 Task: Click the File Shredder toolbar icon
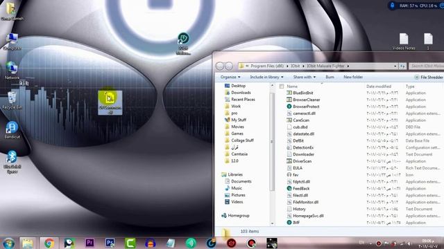(417, 77)
